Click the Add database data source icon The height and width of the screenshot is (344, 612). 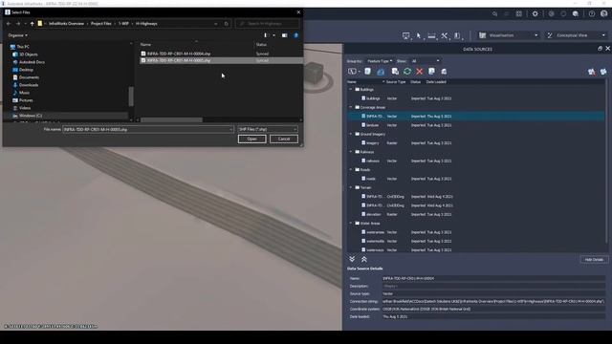pos(367,72)
